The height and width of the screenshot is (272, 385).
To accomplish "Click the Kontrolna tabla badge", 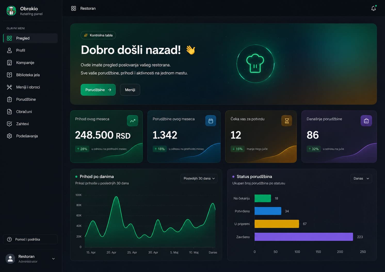I will pos(98,35).
